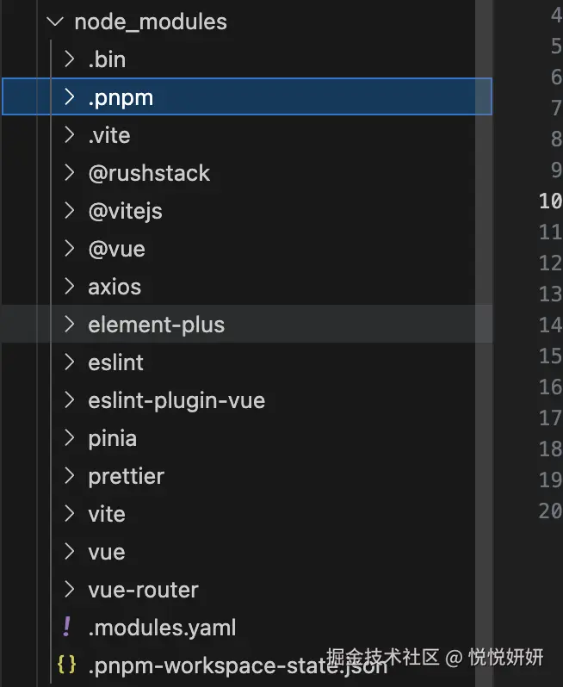Expand the @rushstack folder arrow
Screen dimensions: 563x687
(x=70, y=173)
